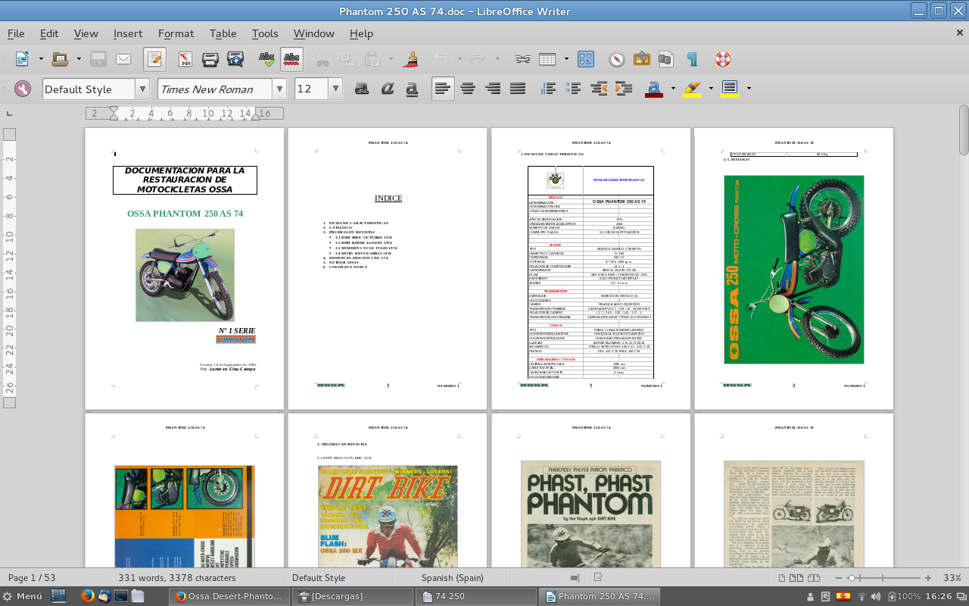
Task: Center paragraph horizontally
Action: 468,89
